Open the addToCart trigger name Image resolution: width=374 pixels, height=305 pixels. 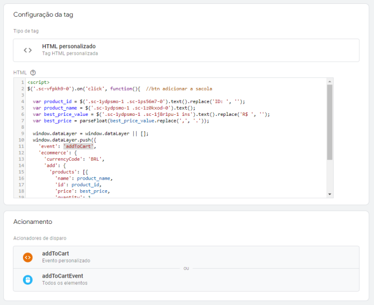(55, 254)
